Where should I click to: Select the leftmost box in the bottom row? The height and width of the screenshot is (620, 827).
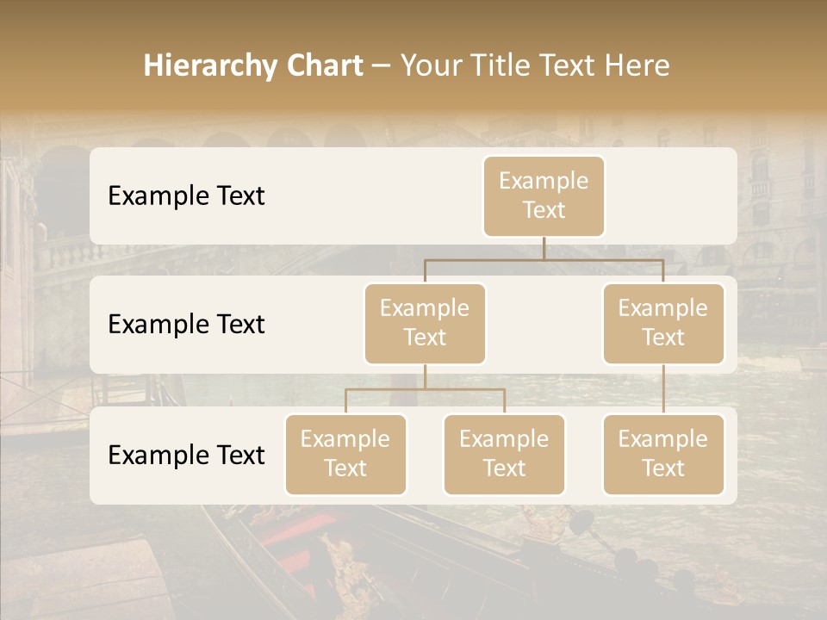(x=345, y=454)
